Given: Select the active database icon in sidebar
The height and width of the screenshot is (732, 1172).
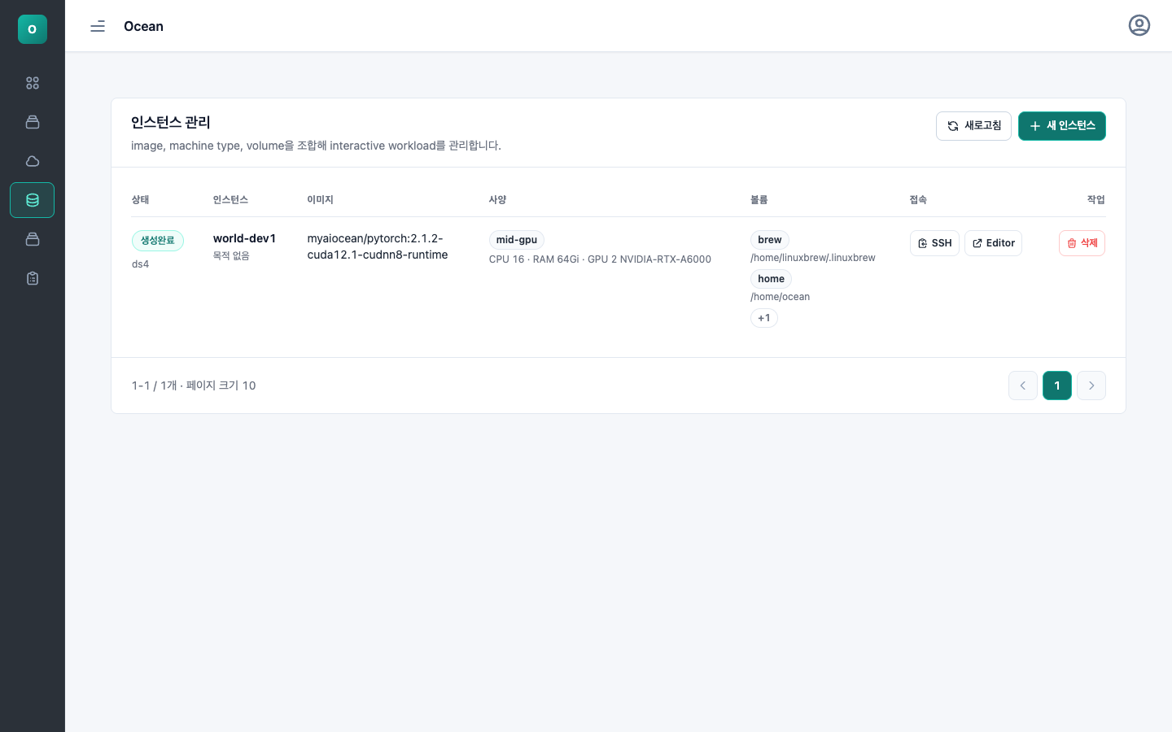Looking at the screenshot, I should [33, 200].
